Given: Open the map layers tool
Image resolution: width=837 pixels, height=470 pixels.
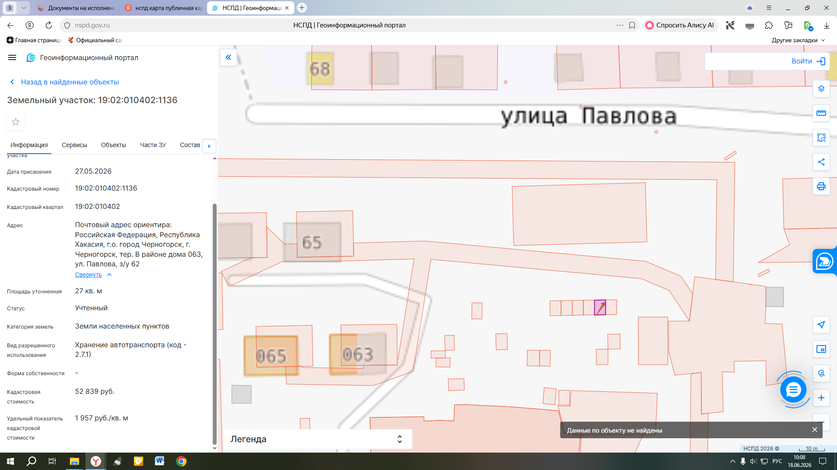Looking at the screenshot, I should pos(821,89).
